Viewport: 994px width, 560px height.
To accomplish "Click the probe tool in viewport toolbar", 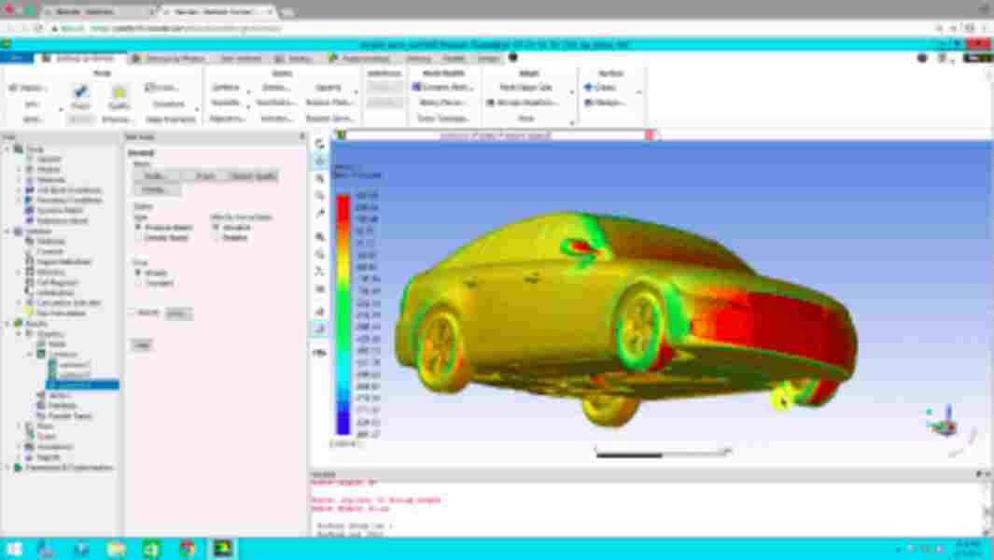I will coord(320,214).
